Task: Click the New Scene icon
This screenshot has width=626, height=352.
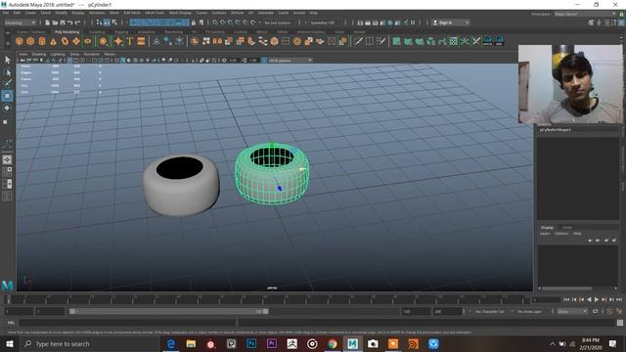Action: (x=48, y=22)
